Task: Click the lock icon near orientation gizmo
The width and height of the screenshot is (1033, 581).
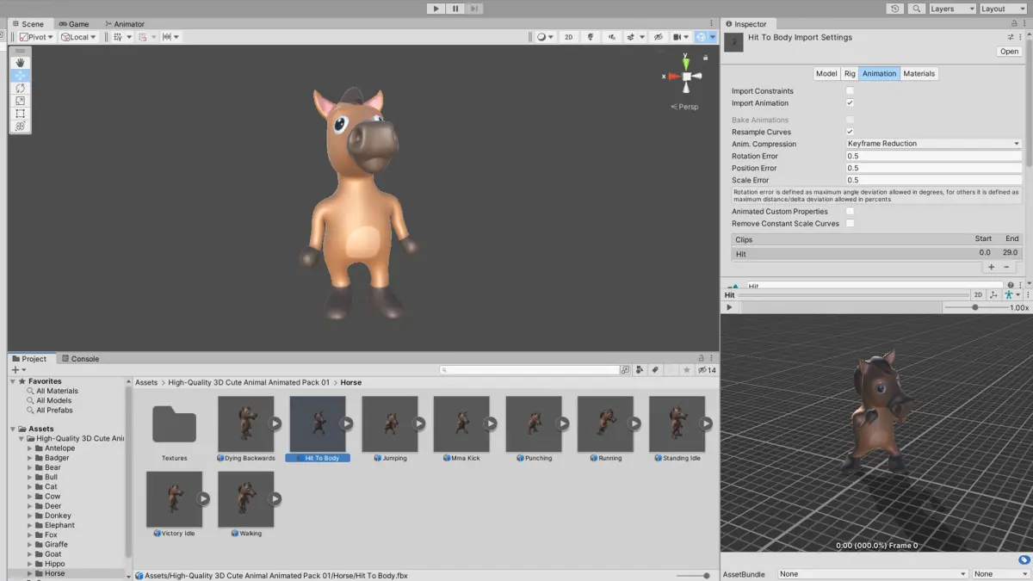Action: tap(706, 57)
